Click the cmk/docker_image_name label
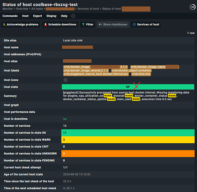The width and height of the screenshot is (197, 192). (155, 67)
